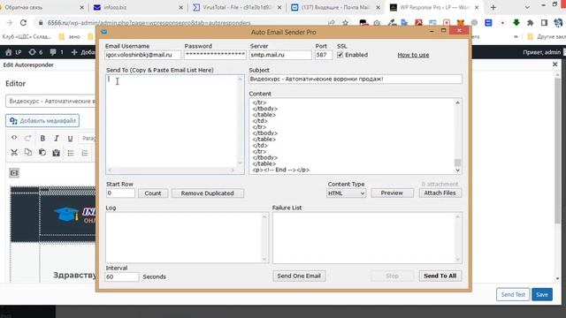This screenshot has width=566, height=318.
Task: Click the Send To email list area
Action: pos(175,125)
